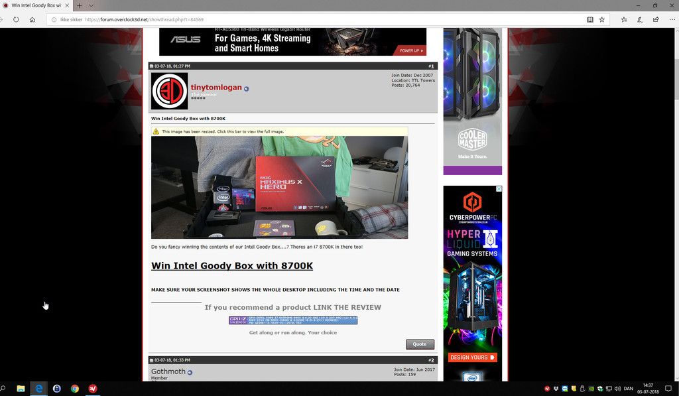This screenshot has height=396, width=679.
Task: Click the resized-image notice bar
Action: click(279, 131)
